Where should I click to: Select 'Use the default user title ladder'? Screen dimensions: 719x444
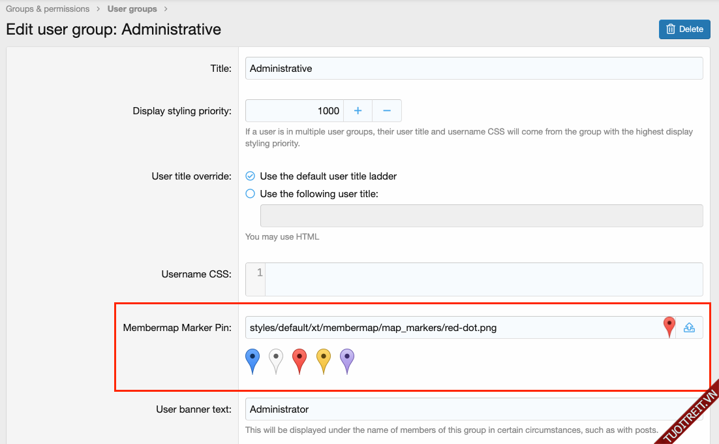click(250, 176)
